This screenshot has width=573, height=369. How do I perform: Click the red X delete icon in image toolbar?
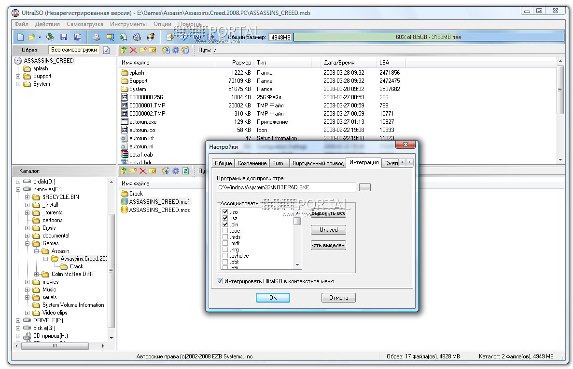[x=133, y=50]
